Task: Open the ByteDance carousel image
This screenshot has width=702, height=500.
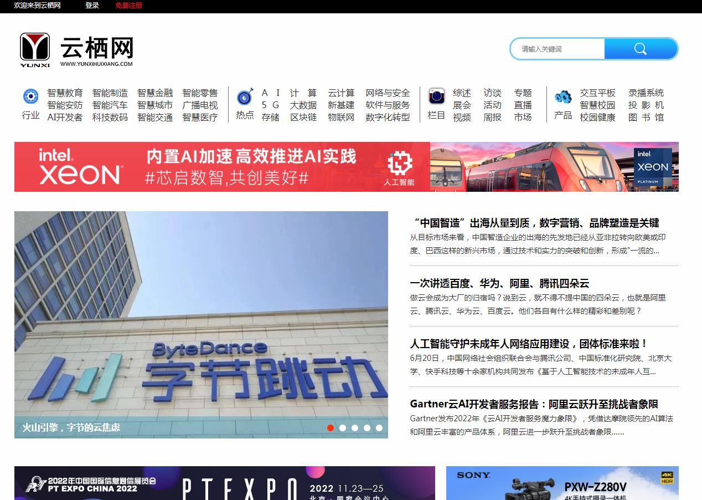Action: point(201,324)
